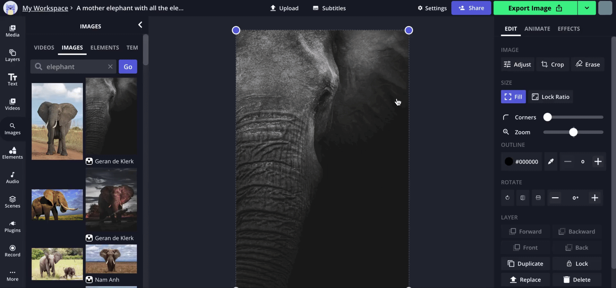Clear the elephant search text
The height and width of the screenshot is (288, 616).
click(110, 67)
